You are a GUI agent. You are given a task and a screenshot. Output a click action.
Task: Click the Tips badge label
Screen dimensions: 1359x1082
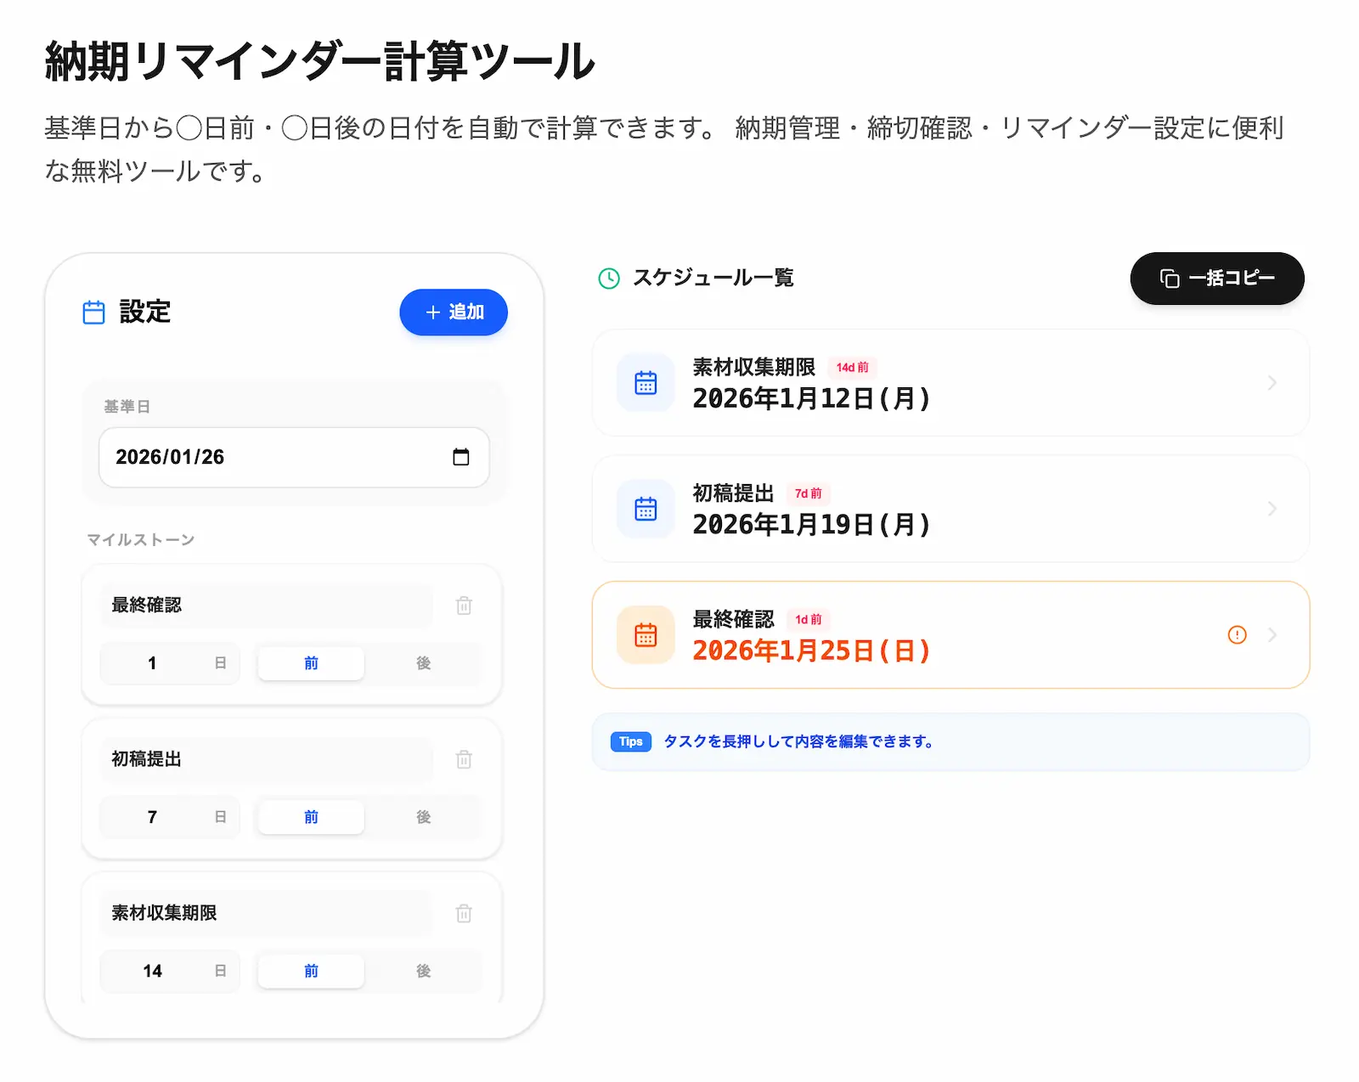click(631, 741)
